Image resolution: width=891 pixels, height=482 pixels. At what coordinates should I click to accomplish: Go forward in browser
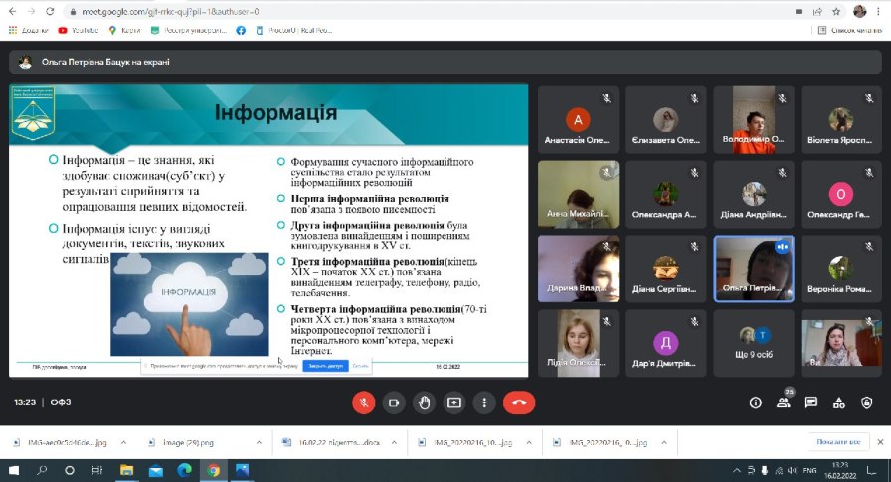pos(31,11)
